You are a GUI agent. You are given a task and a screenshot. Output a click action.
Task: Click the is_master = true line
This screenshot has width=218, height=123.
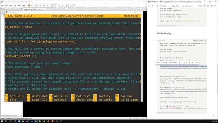coord(18,27)
